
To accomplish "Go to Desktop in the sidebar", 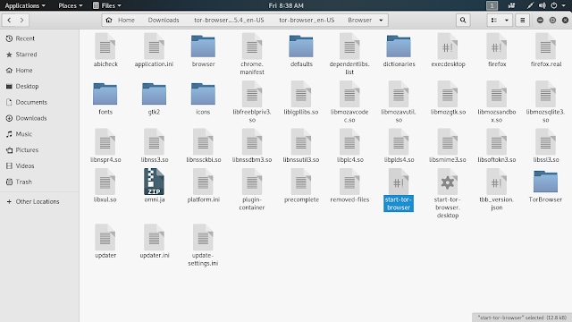I will pos(39,86).
